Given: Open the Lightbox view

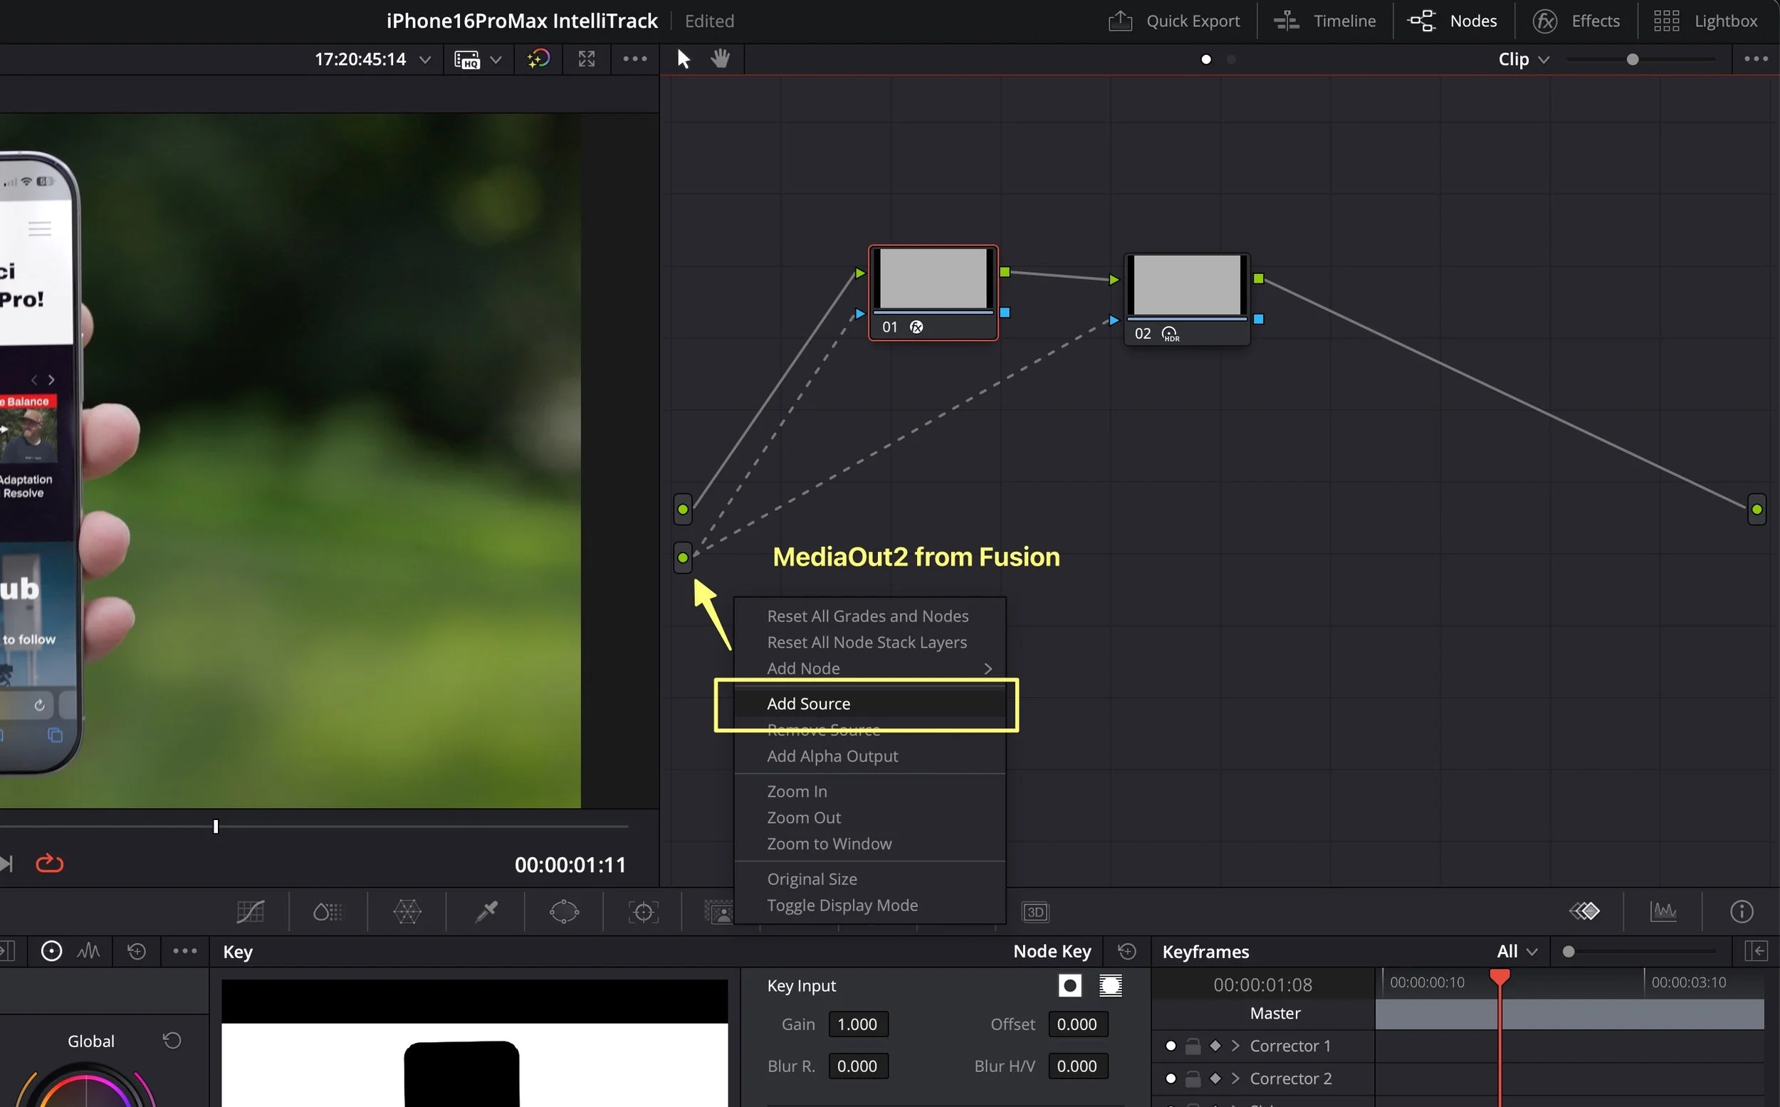Looking at the screenshot, I should click(x=1705, y=21).
